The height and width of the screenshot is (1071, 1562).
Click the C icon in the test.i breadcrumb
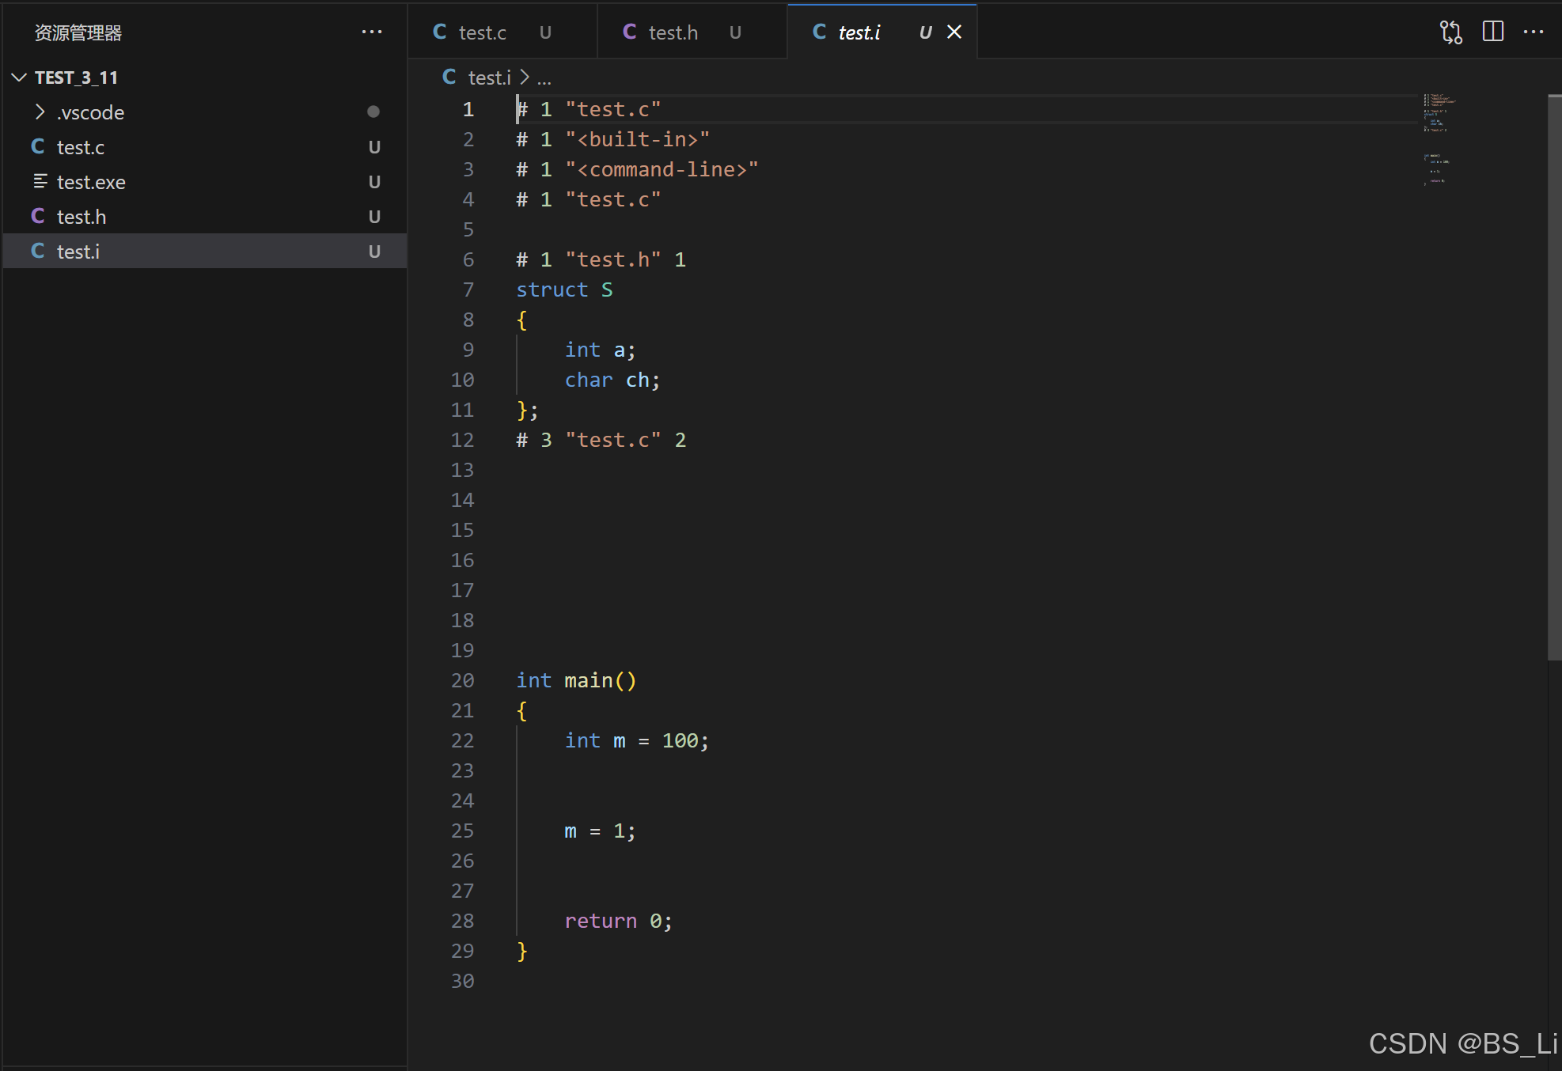(x=449, y=77)
